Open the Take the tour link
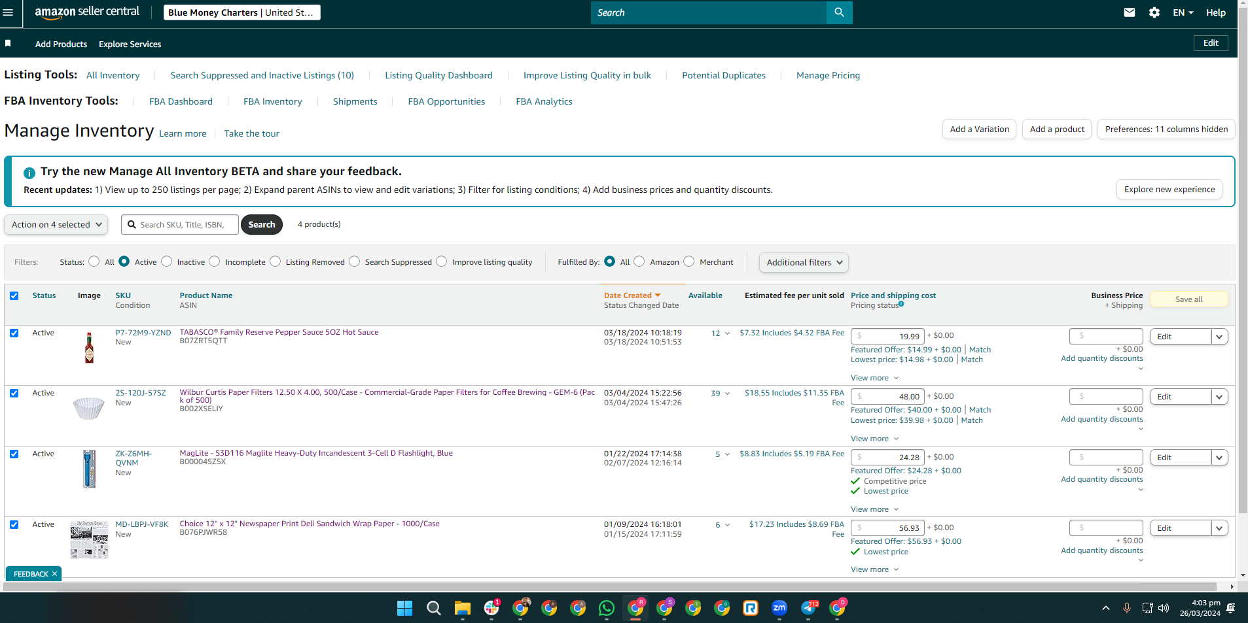The image size is (1248, 623). [x=251, y=133]
